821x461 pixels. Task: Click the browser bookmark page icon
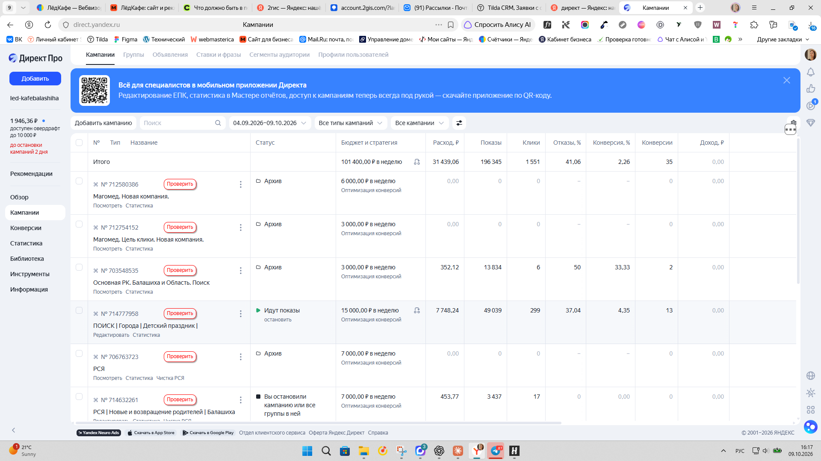451,25
